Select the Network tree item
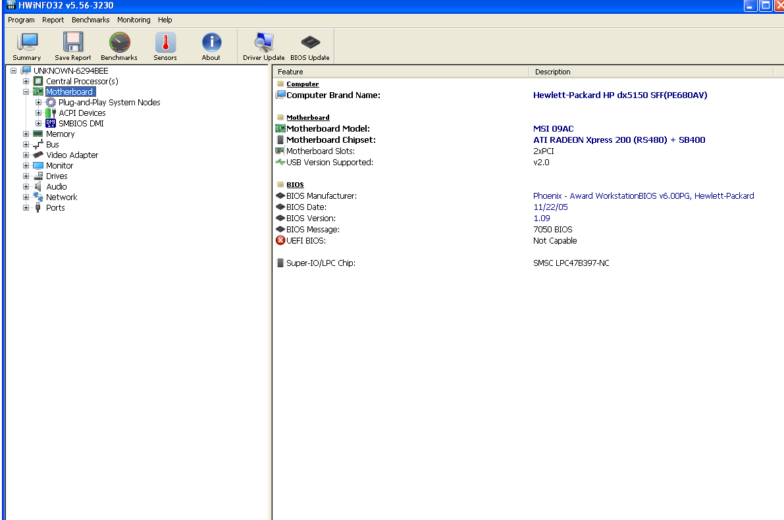 (x=61, y=197)
